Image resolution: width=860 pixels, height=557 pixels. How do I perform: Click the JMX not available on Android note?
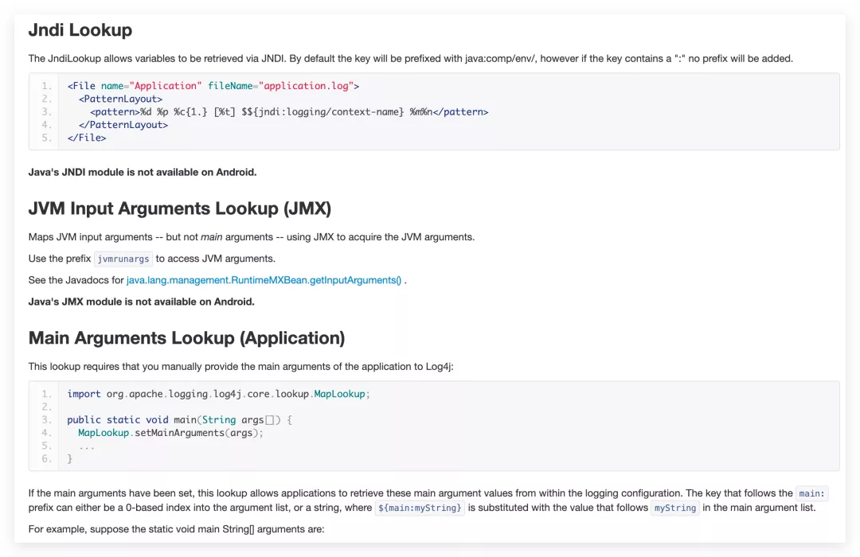click(142, 302)
